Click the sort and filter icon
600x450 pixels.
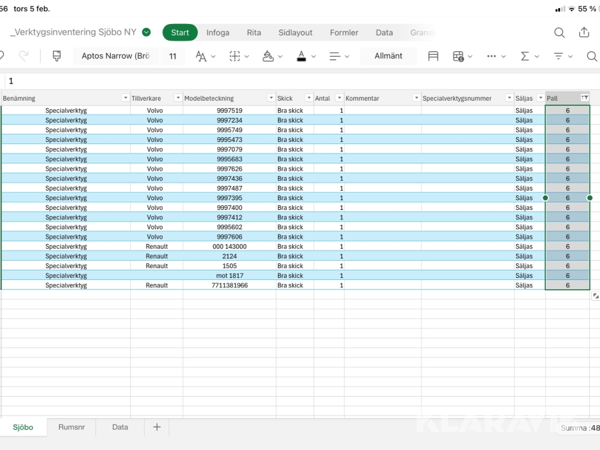(559, 56)
